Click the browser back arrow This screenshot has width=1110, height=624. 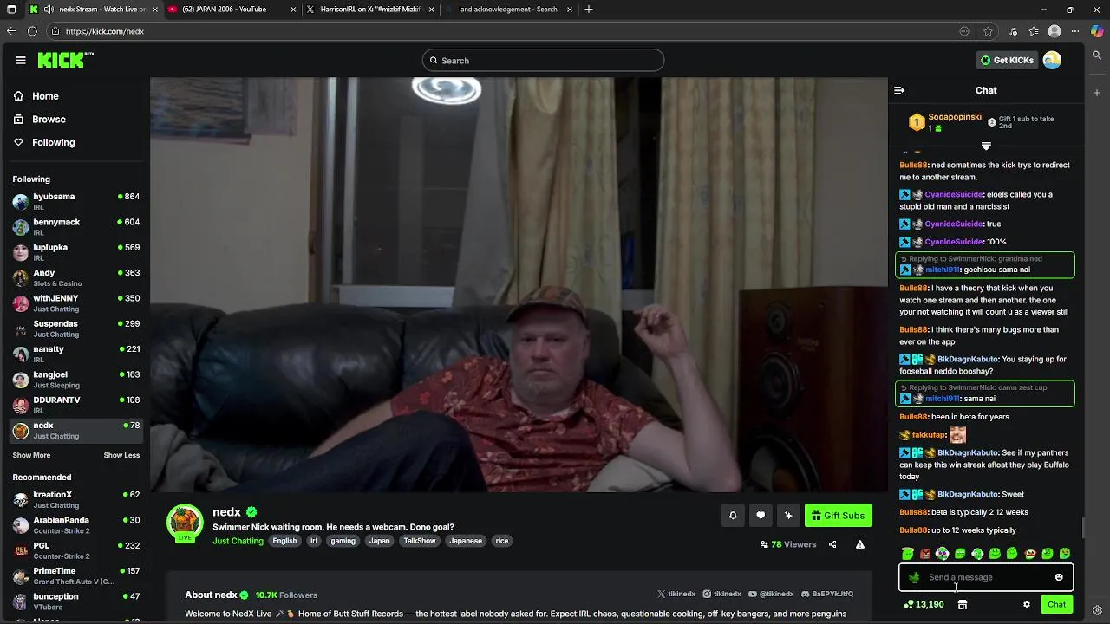coord(11,31)
